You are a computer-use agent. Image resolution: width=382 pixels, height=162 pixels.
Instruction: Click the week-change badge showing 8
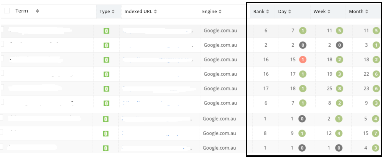[339, 89]
